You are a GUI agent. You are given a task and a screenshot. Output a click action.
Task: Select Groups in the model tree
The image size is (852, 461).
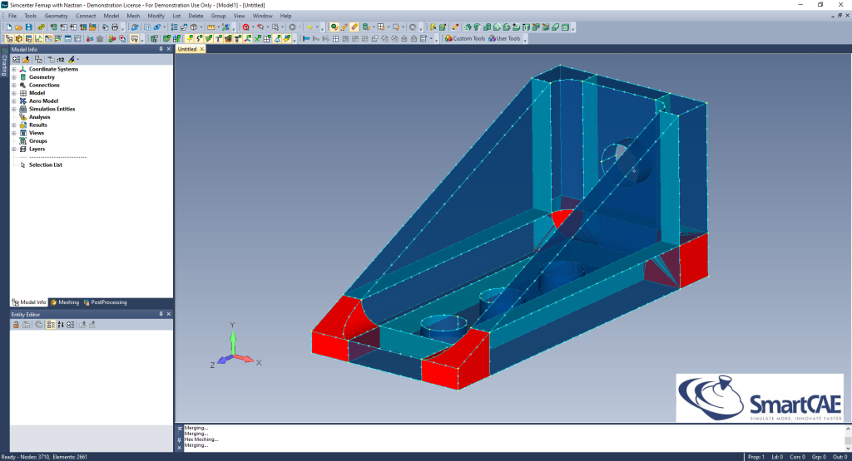pyautogui.click(x=38, y=140)
